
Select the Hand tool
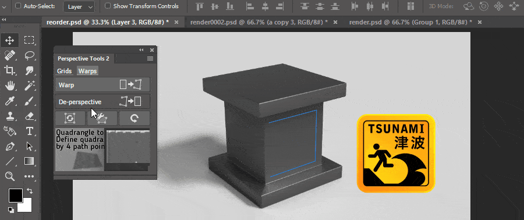tap(10, 86)
